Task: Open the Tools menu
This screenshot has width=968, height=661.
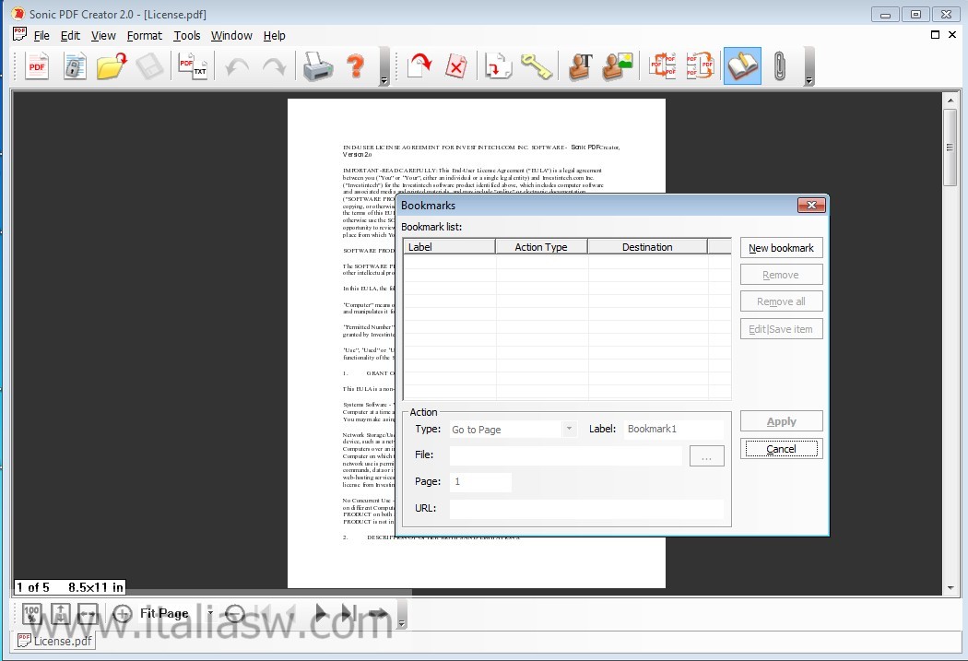Action: 187,36
